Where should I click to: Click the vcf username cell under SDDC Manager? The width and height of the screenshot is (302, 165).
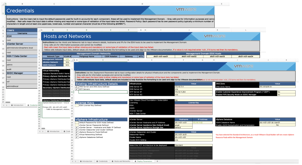point(22,82)
